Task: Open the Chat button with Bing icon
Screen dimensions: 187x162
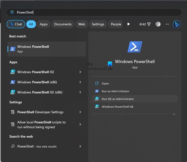Action: 16,24
